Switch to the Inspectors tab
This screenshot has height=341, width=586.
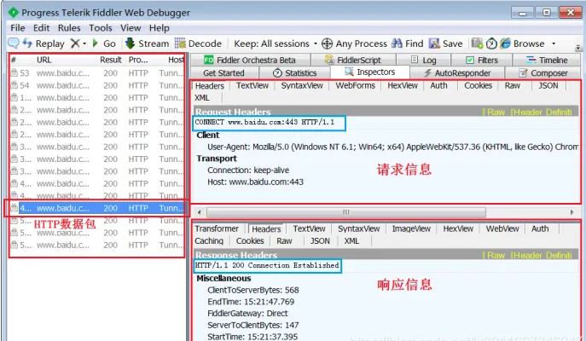pos(370,72)
